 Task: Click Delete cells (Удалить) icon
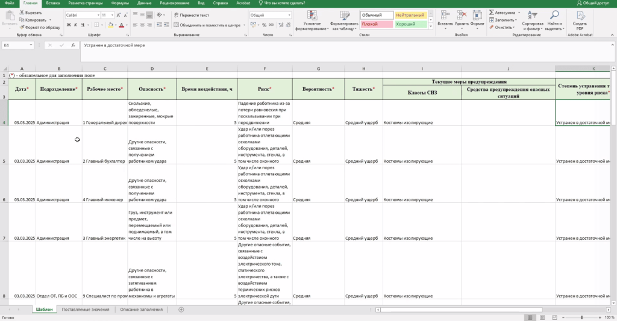pyautogui.click(x=462, y=19)
